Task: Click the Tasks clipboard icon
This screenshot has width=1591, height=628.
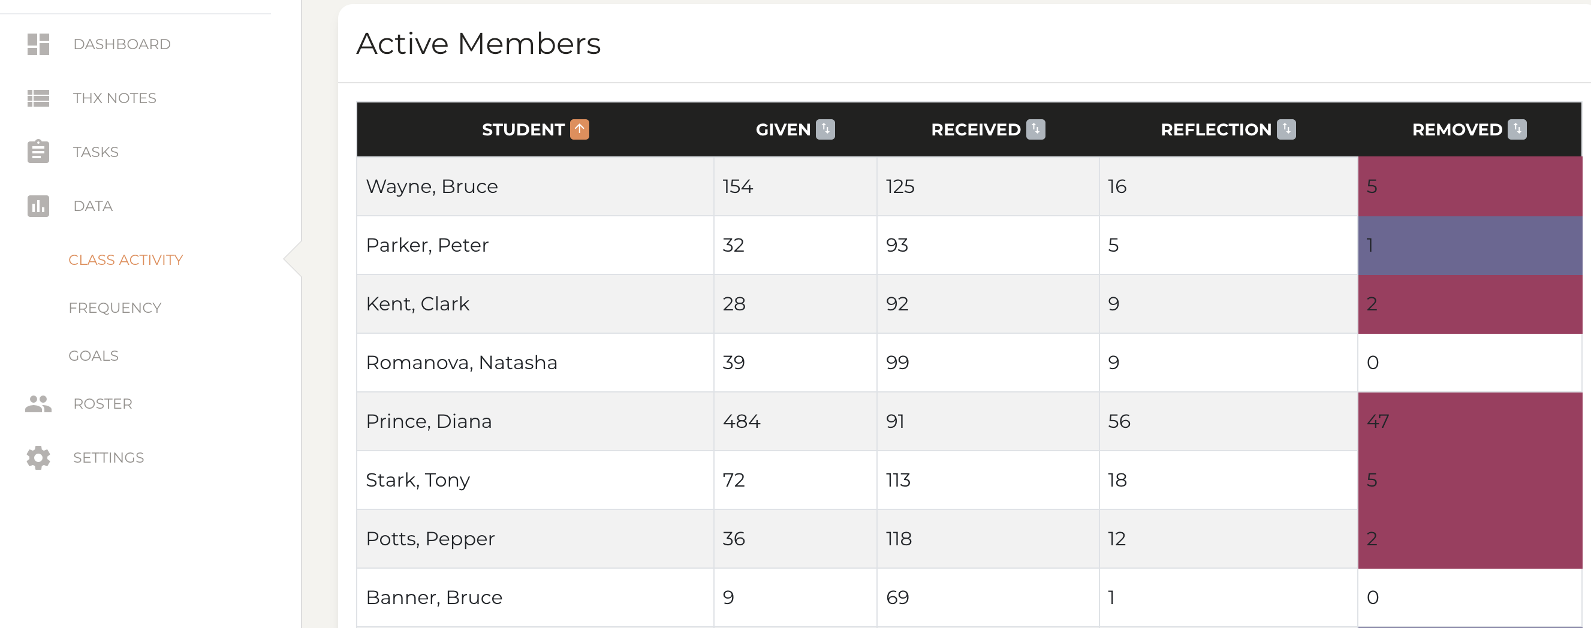Action: click(38, 152)
